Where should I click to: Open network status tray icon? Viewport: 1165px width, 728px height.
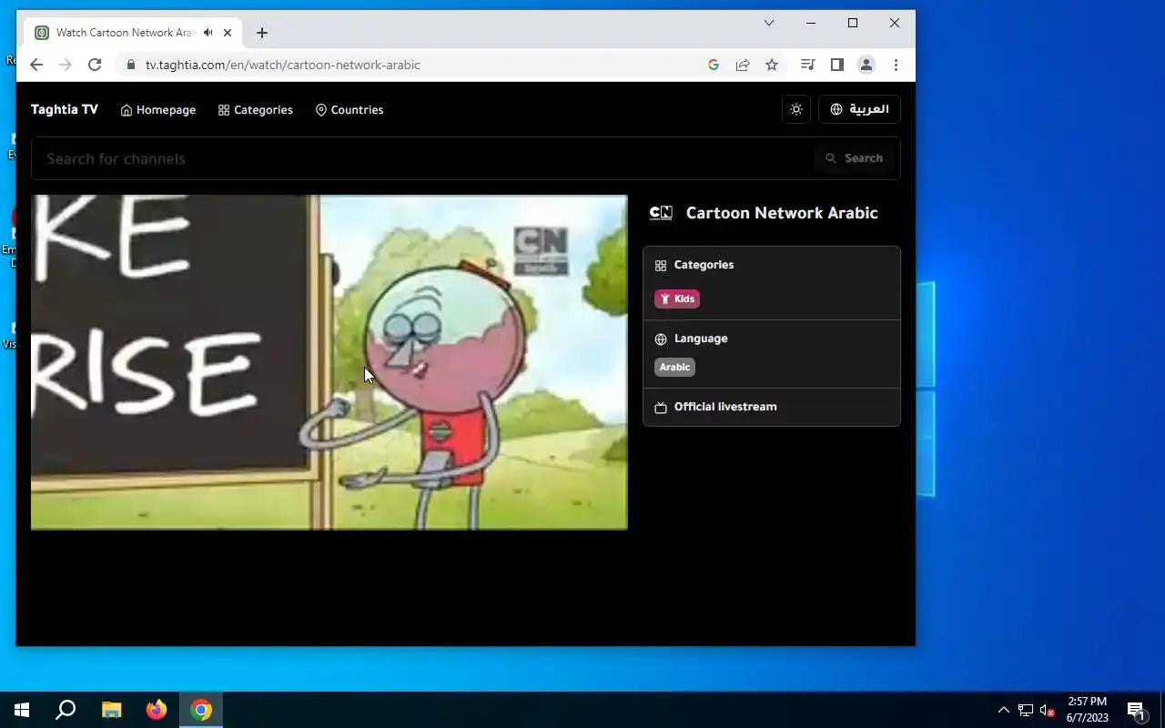click(1026, 710)
